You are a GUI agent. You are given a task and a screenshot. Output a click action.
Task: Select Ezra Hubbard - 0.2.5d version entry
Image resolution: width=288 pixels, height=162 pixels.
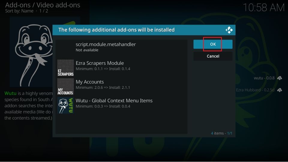(255, 90)
